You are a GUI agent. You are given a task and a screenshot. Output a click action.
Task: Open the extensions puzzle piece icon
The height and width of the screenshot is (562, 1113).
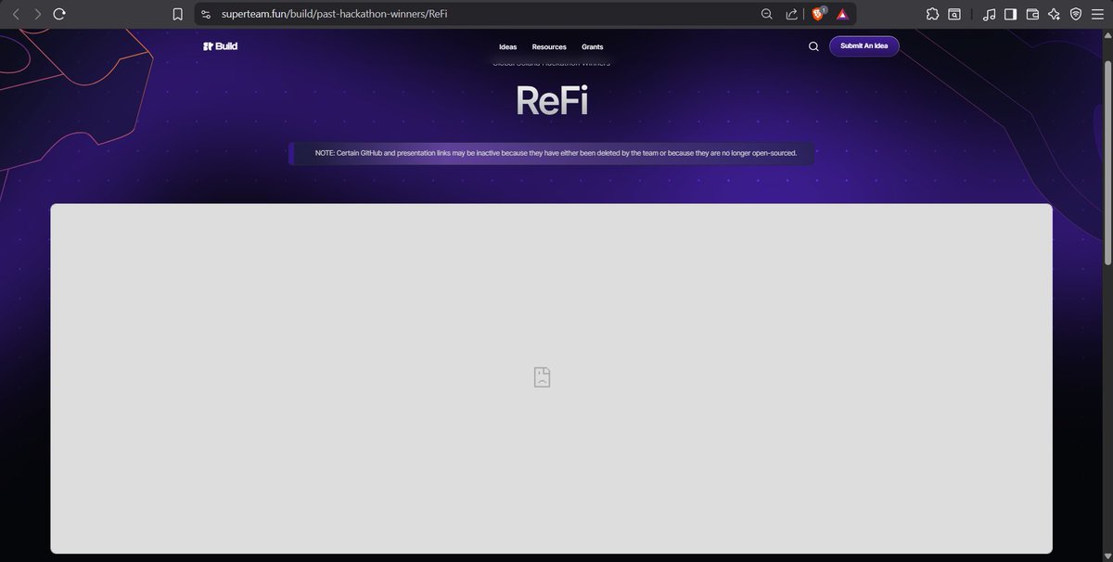click(x=931, y=14)
